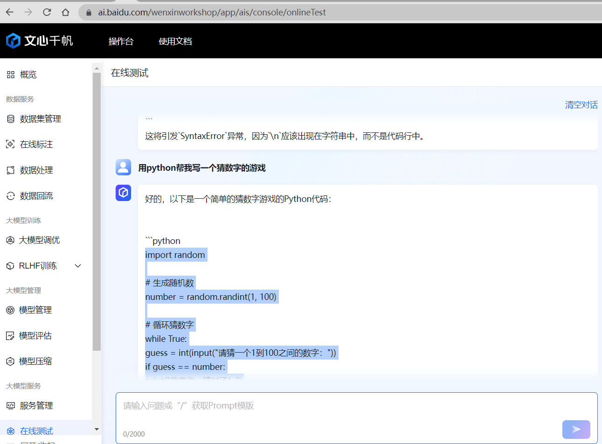Image resolution: width=602 pixels, height=444 pixels.
Task: Select the RLHF训练 sidebar label
Action: pyautogui.click(x=38, y=266)
